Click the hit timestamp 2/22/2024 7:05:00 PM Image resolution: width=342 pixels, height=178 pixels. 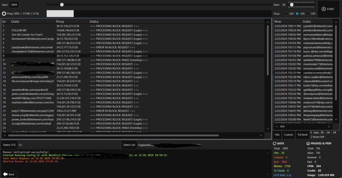[287, 119]
